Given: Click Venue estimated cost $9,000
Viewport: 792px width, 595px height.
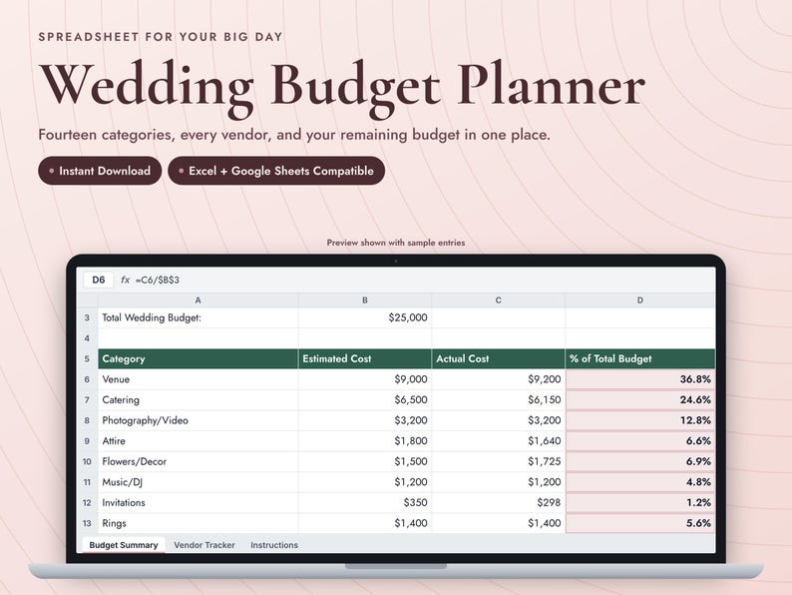Looking at the screenshot, I should point(365,379).
